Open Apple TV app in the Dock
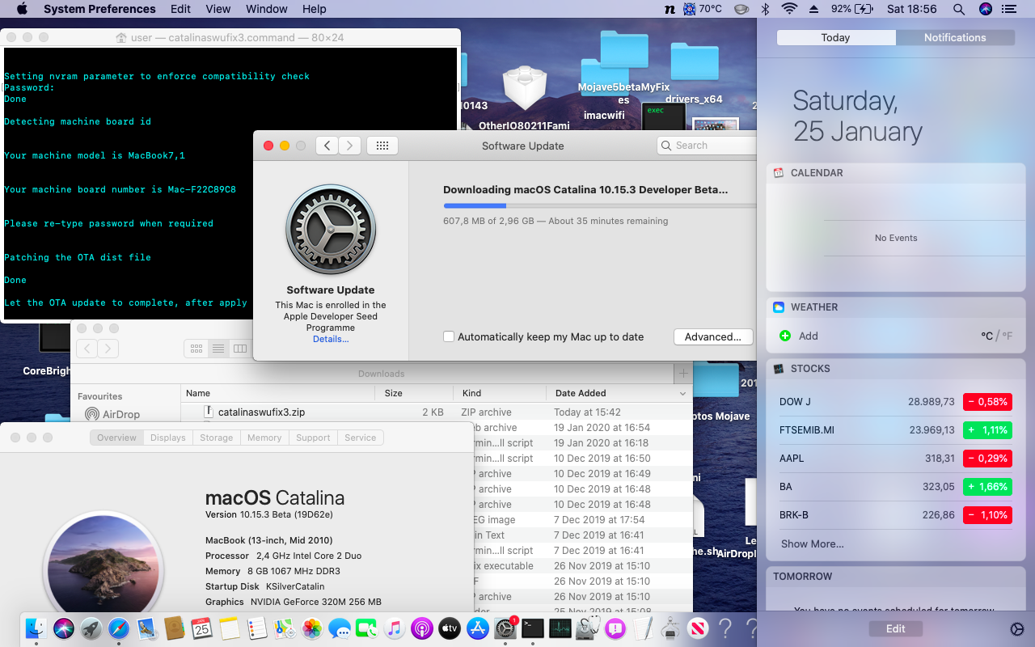 tap(450, 628)
